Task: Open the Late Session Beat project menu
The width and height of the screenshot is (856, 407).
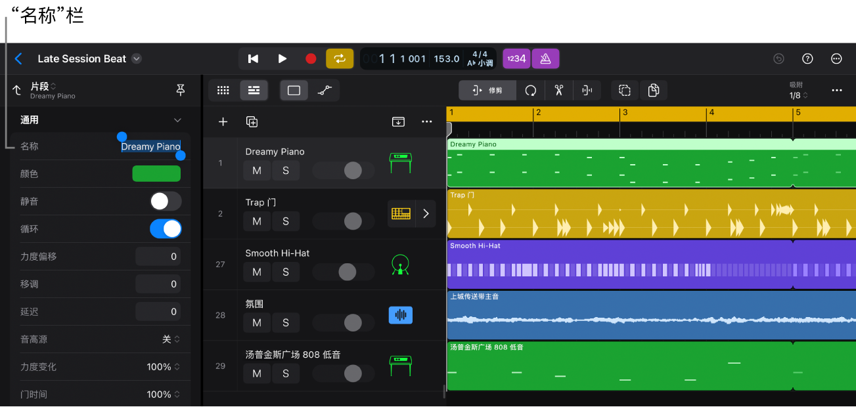Action: pos(137,58)
